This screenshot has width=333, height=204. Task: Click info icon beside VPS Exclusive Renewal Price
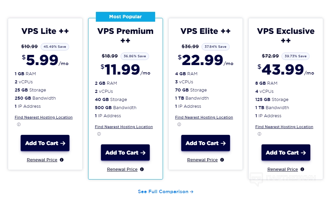(302, 169)
